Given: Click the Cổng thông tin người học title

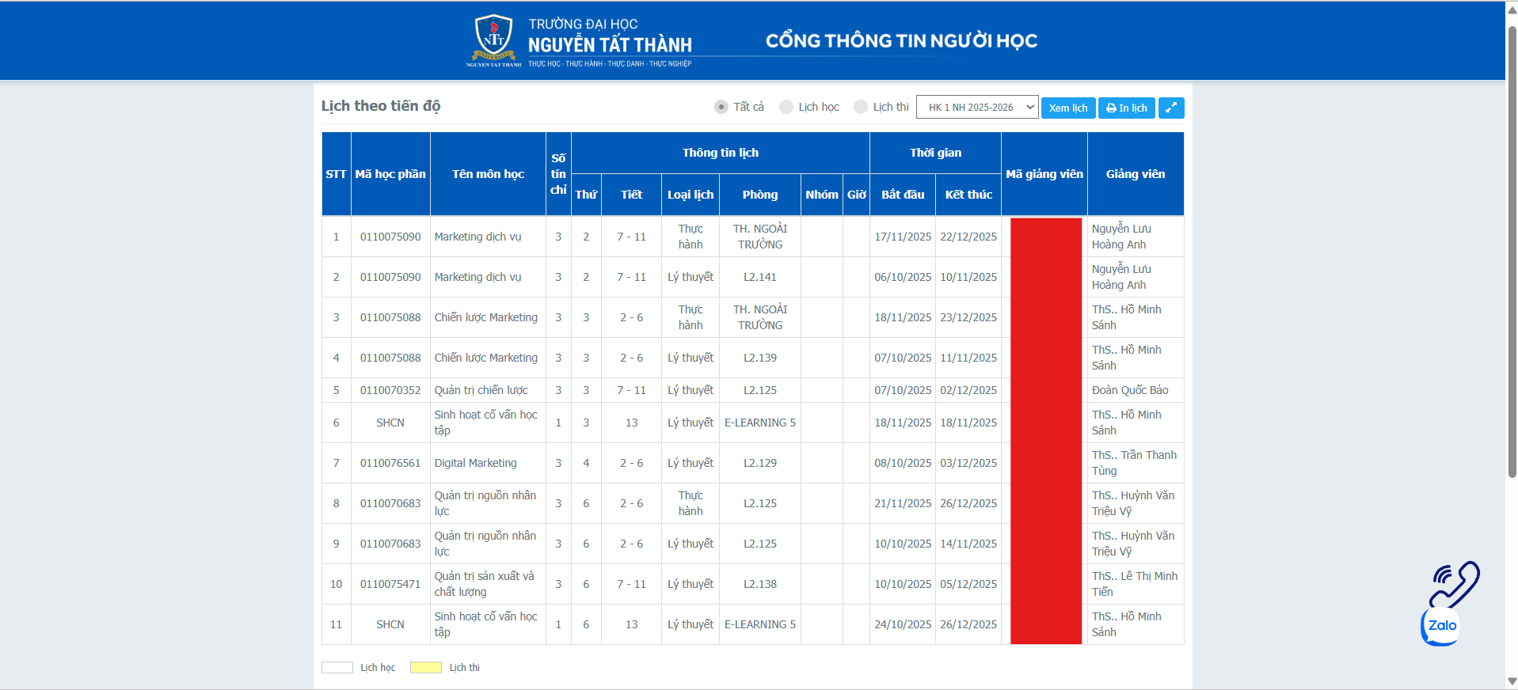Looking at the screenshot, I should coord(901,41).
